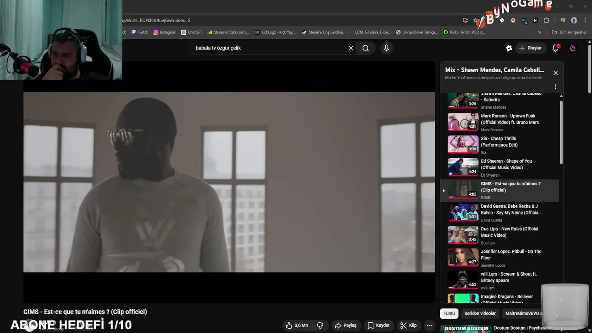Open the StreamerStats.com bookmark
The height and width of the screenshot is (333, 592).
[228, 32]
